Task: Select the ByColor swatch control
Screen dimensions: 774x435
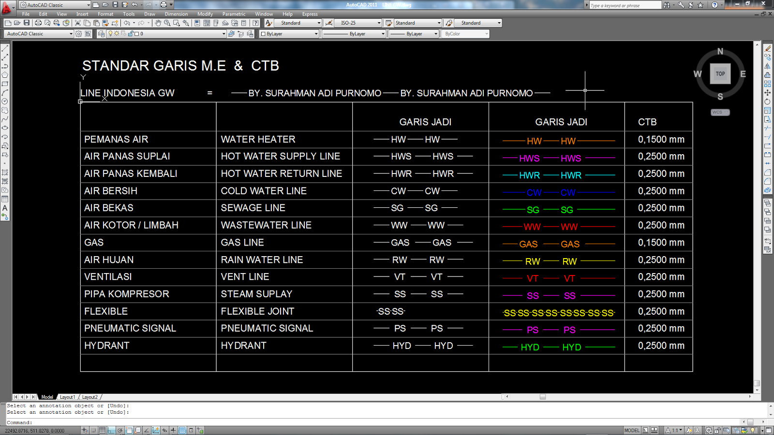Action: pyautogui.click(x=465, y=34)
